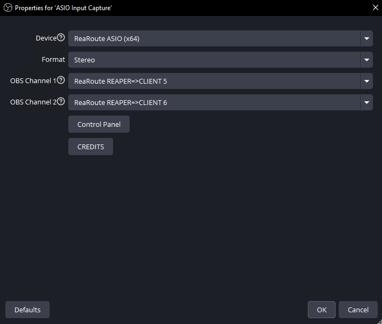
Task: Open the ASIO Control Panel button
Action: pos(99,124)
